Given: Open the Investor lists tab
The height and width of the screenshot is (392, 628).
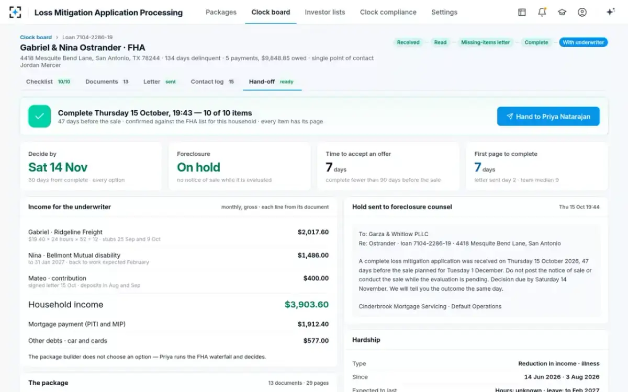Looking at the screenshot, I should click(x=325, y=12).
